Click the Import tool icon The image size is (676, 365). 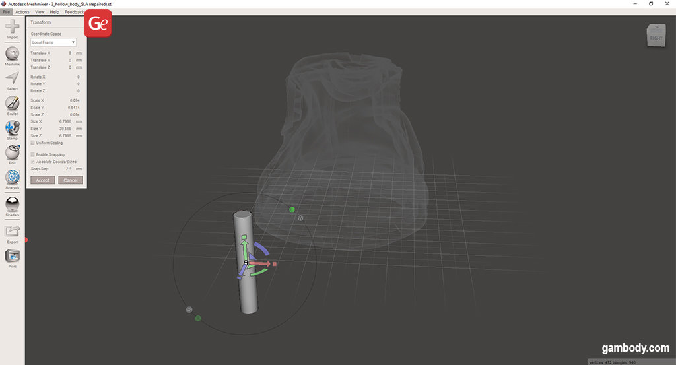[12, 28]
